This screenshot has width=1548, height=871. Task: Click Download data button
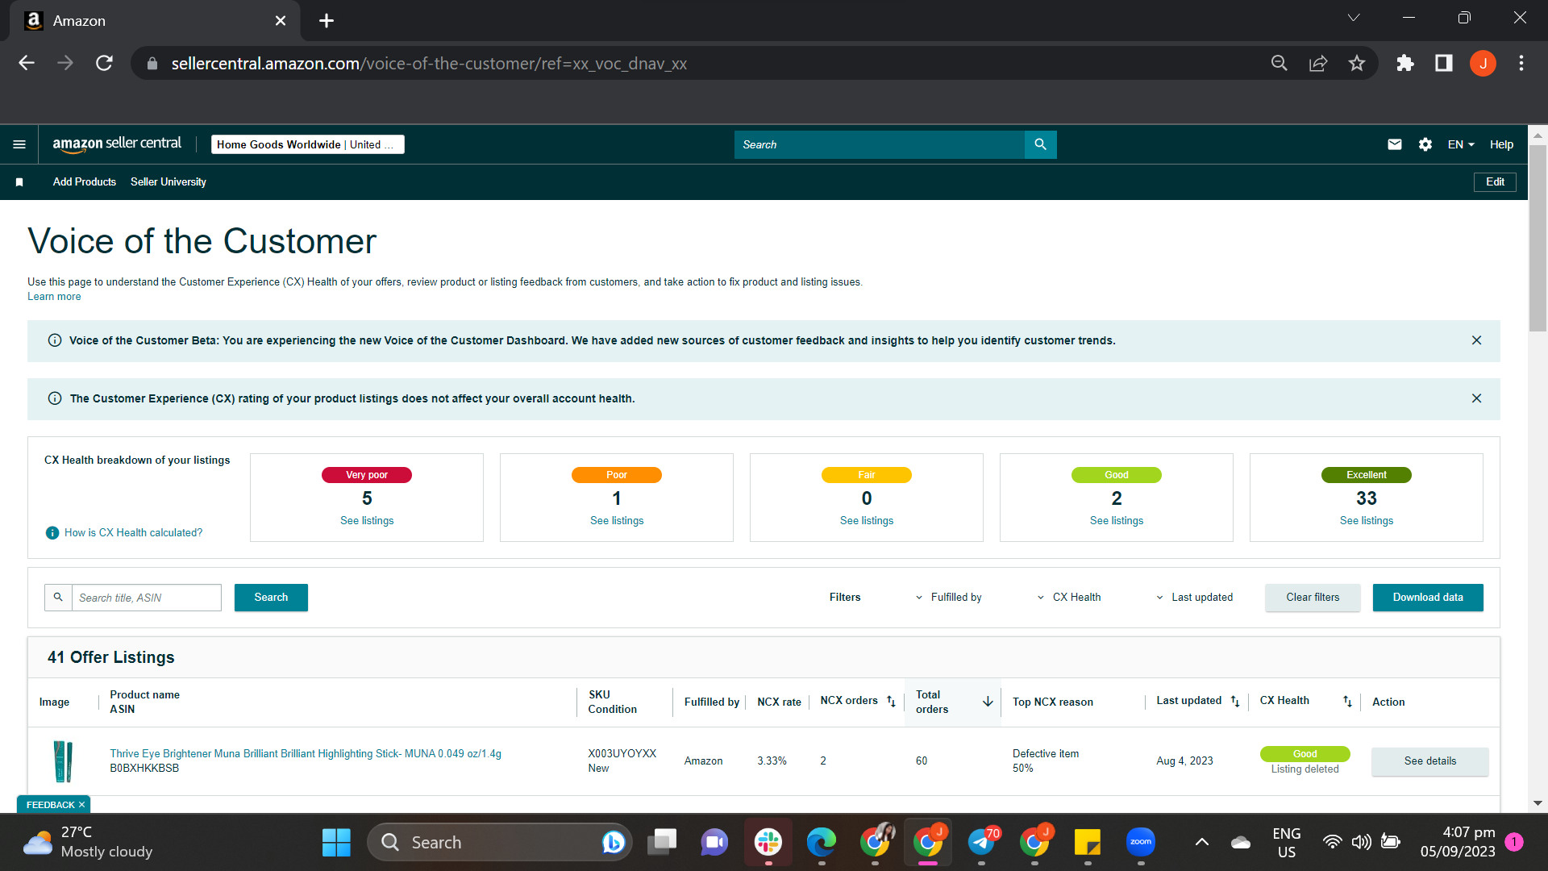1428,598
